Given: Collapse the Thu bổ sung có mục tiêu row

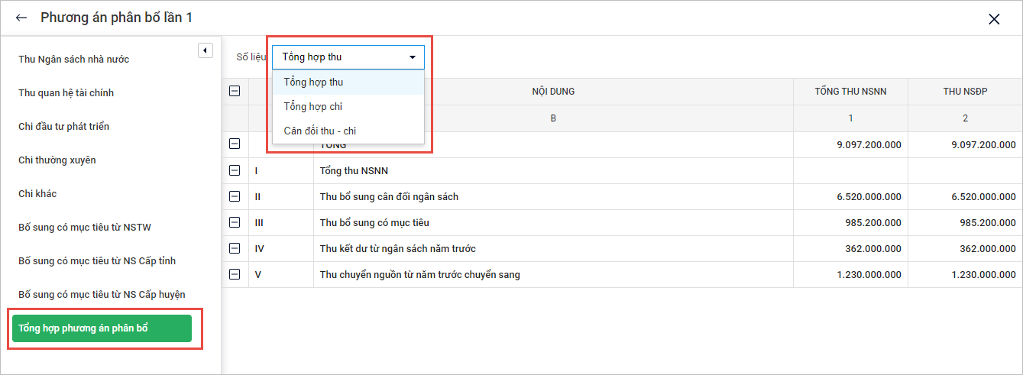Looking at the screenshot, I should point(235,222).
